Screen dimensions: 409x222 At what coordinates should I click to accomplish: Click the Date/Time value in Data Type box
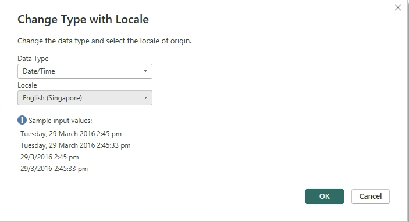pos(39,71)
